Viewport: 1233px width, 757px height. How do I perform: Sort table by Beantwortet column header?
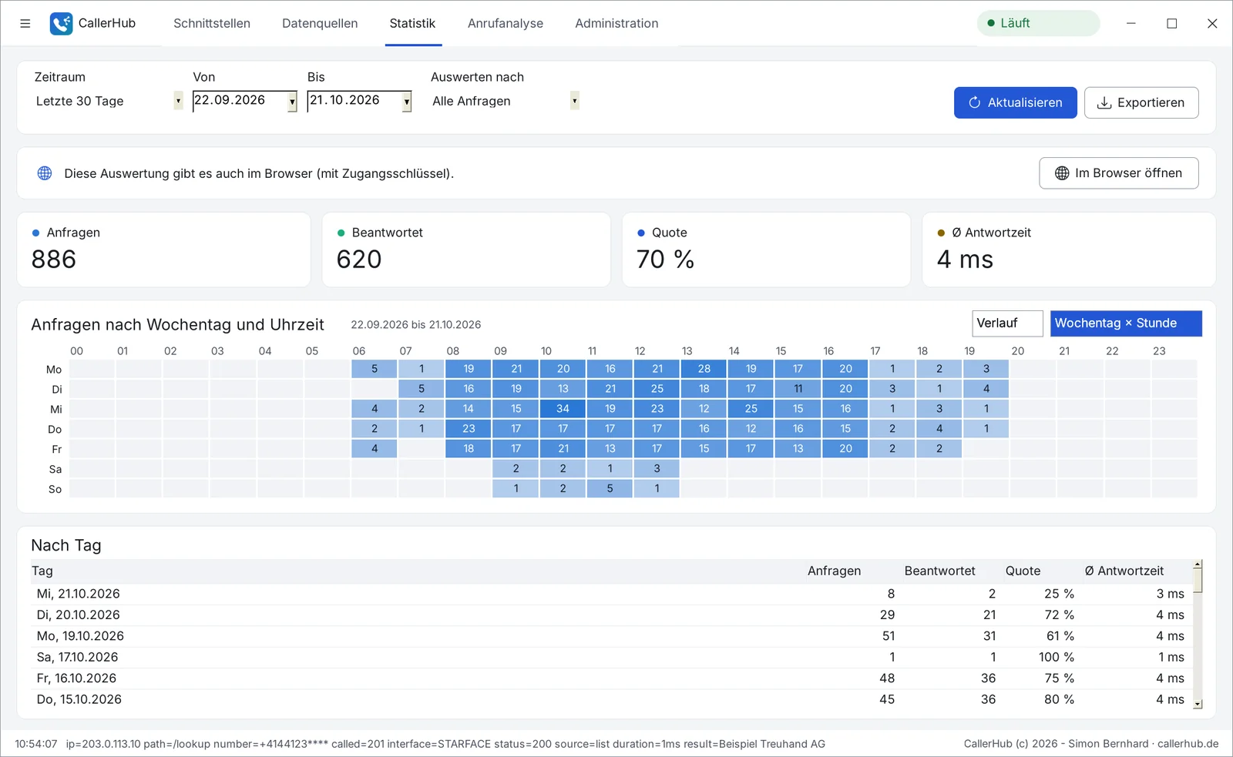[939, 571]
